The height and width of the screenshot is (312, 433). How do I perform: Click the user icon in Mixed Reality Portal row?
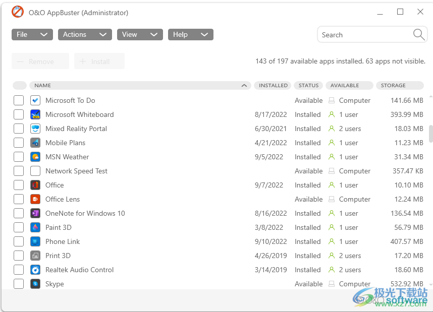332,129
